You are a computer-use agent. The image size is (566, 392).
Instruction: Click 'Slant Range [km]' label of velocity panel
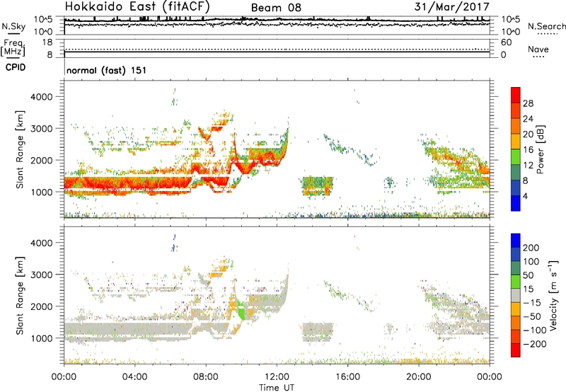point(20,296)
